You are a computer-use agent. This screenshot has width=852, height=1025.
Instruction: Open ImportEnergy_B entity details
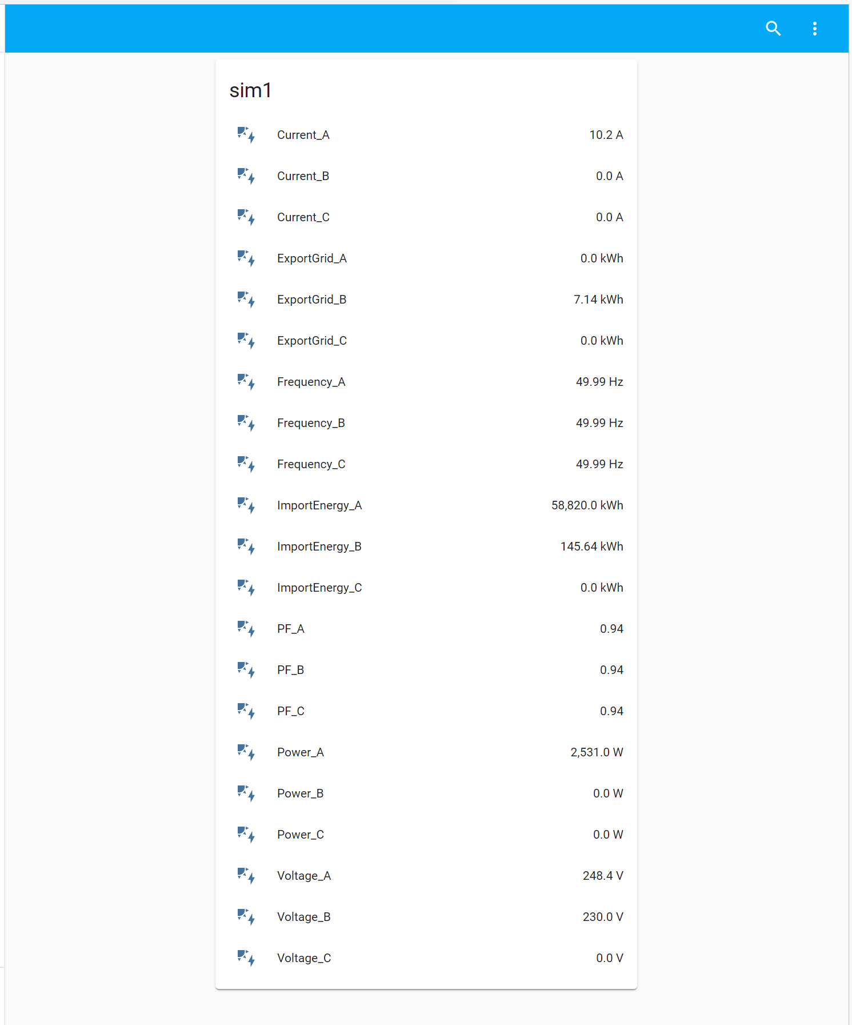click(319, 547)
